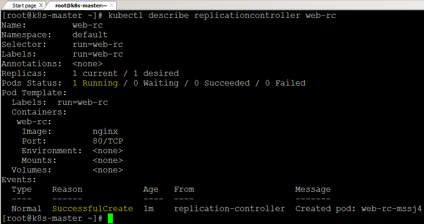Click the yellow '1 Running' status text
Screen dimensions: 424x224
[x=95, y=83]
